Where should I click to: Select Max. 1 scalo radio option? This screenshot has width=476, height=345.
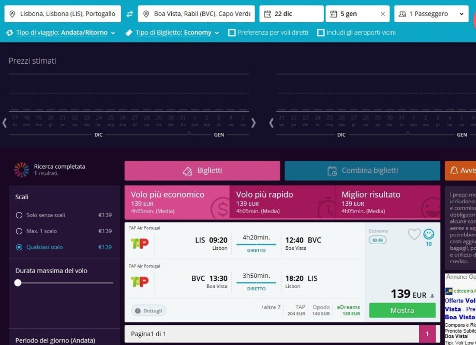point(19,231)
